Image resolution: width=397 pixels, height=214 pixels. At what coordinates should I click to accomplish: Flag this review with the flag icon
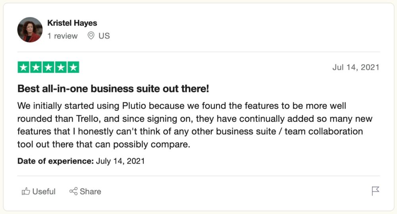click(x=376, y=191)
